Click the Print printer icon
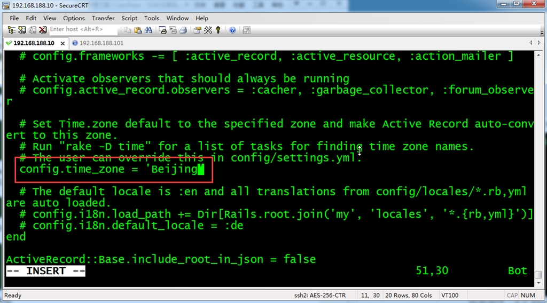Image resolution: width=547 pixels, height=303 pixels. 183,30
